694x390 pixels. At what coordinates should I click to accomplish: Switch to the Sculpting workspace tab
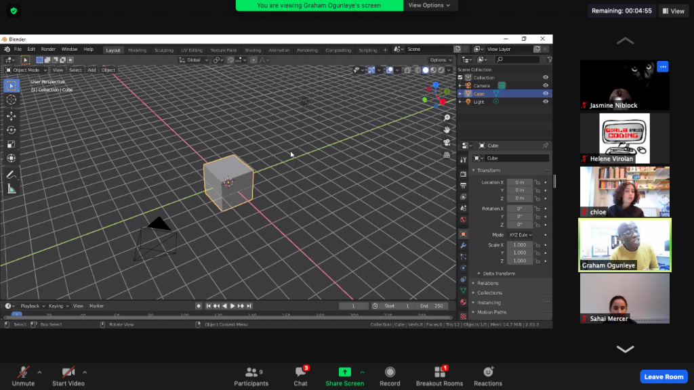click(164, 50)
